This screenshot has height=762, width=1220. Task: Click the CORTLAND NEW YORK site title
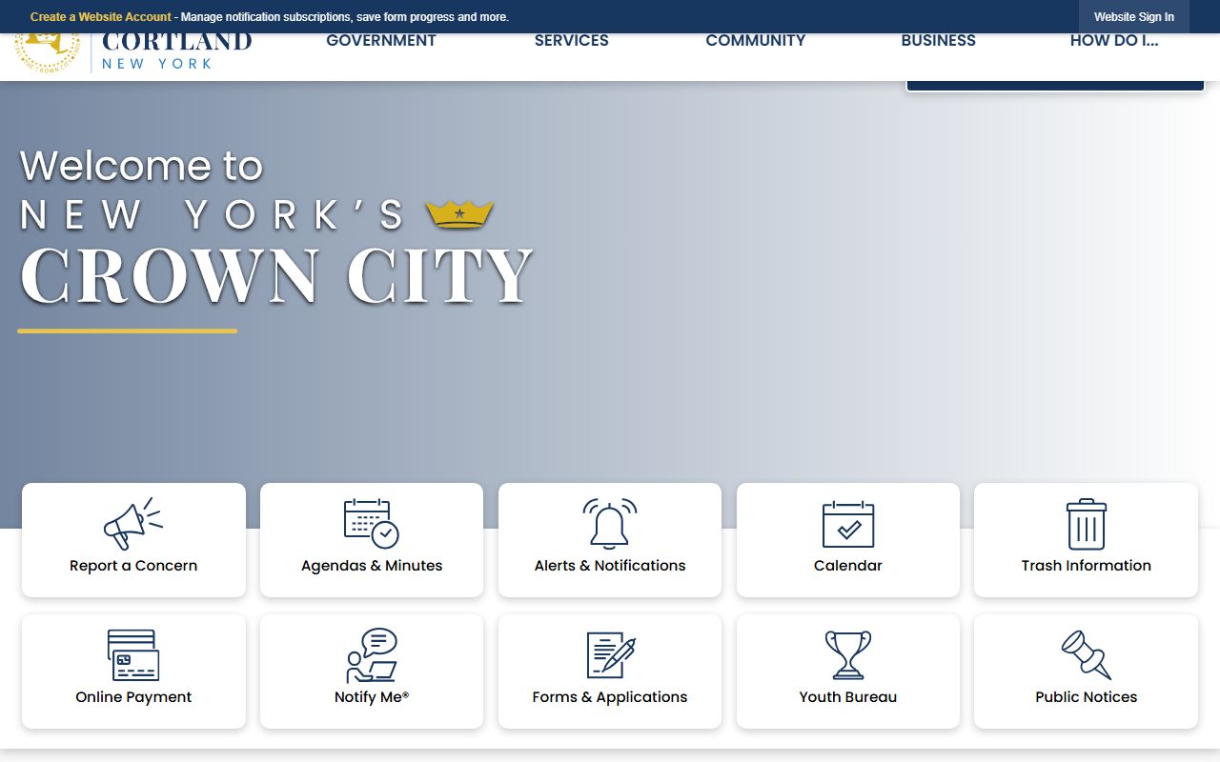coord(176,52)
